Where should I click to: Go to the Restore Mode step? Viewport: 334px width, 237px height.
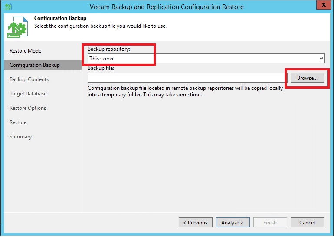[x=25, y=51]
